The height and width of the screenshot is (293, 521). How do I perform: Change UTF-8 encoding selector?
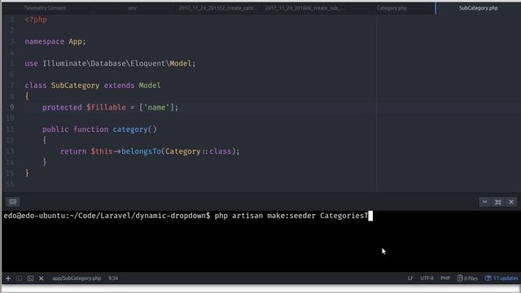click(427, 278)
